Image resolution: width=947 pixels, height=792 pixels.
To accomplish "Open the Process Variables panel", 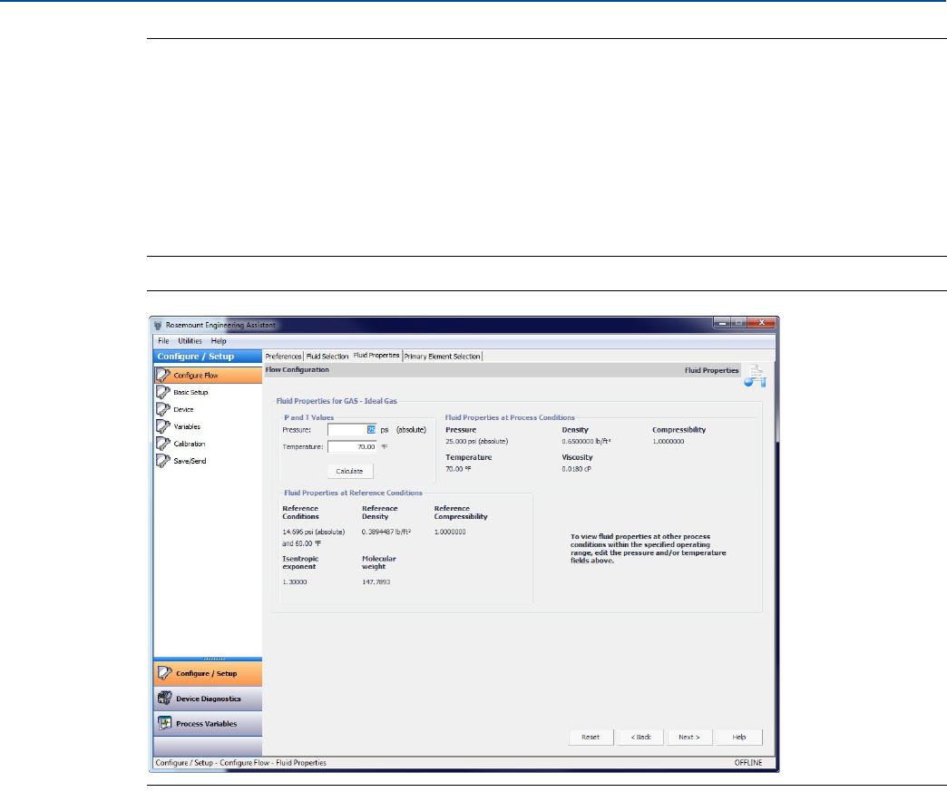I will click(208, 724).
